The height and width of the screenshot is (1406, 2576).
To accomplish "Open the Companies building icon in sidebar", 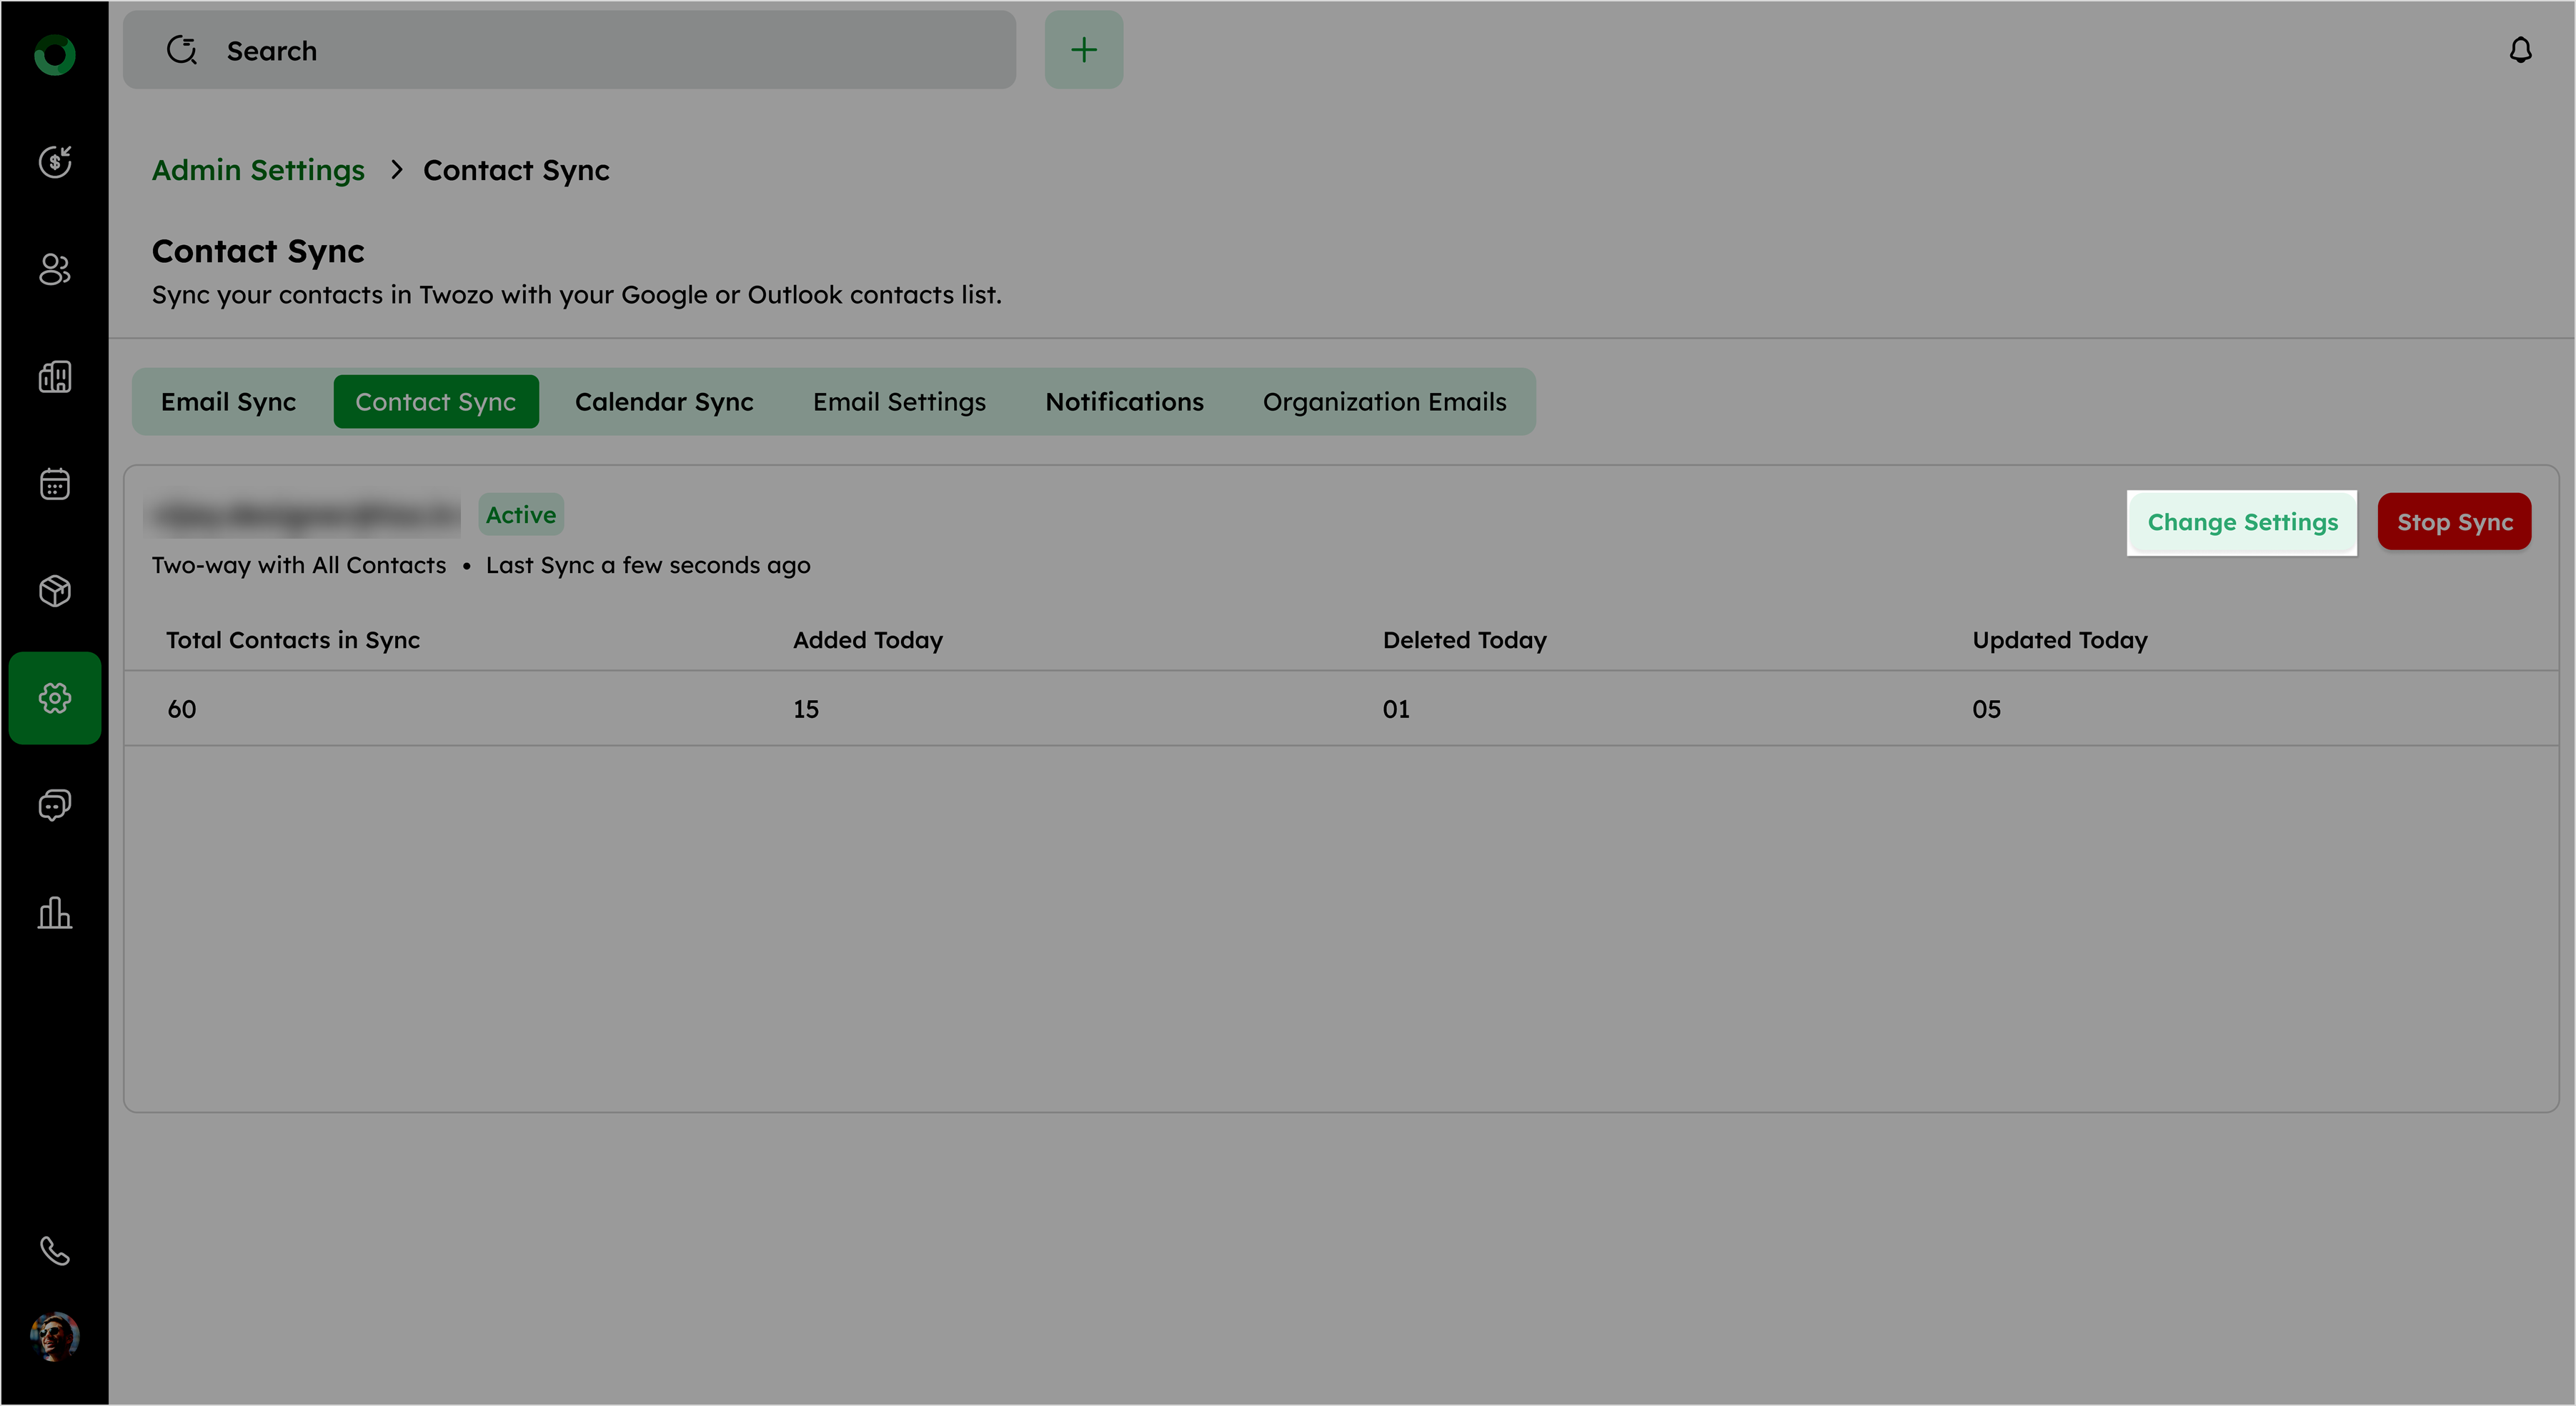I will (55, 377).
